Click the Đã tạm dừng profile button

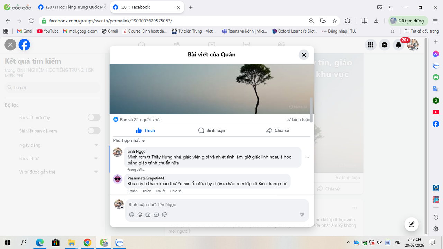tap(408, 21)
